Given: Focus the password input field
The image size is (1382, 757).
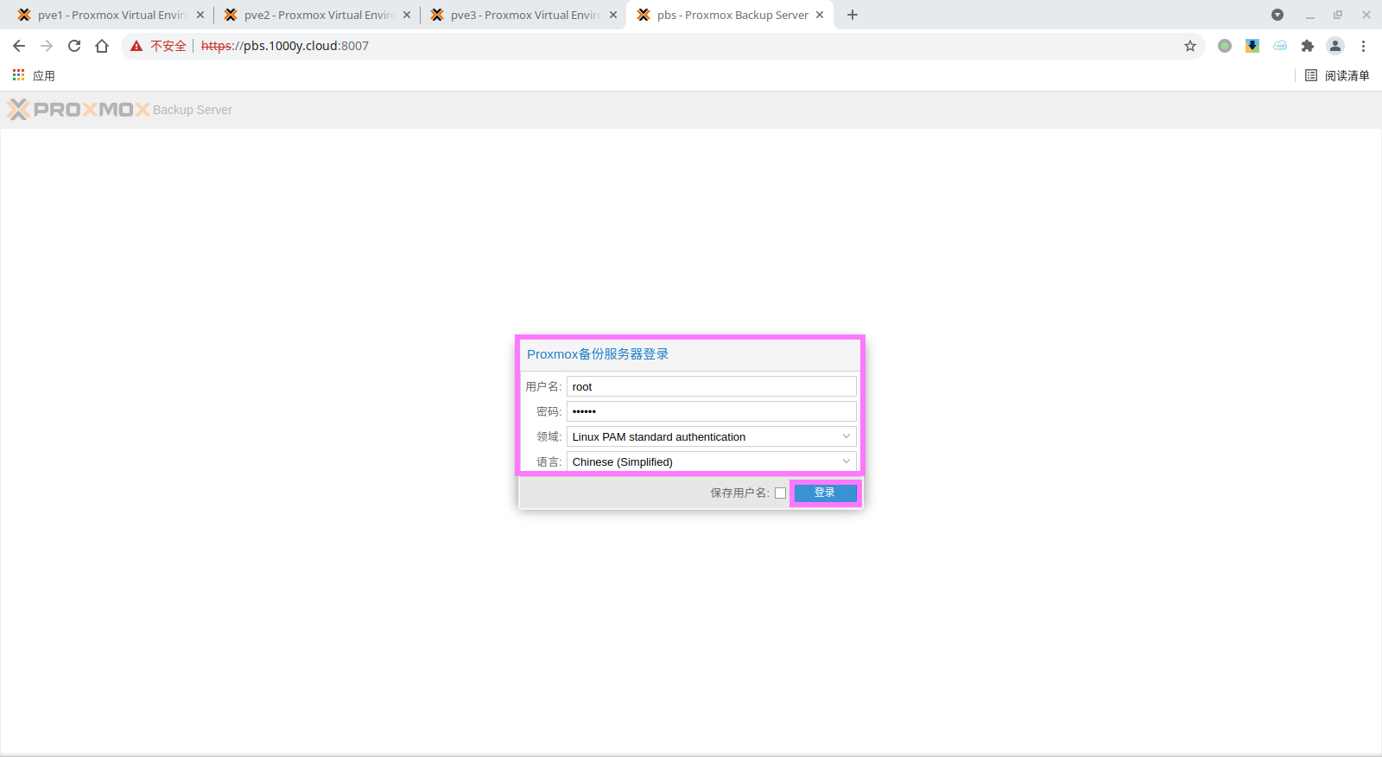Looking at the screenshot, I should [x=711, y=411].
